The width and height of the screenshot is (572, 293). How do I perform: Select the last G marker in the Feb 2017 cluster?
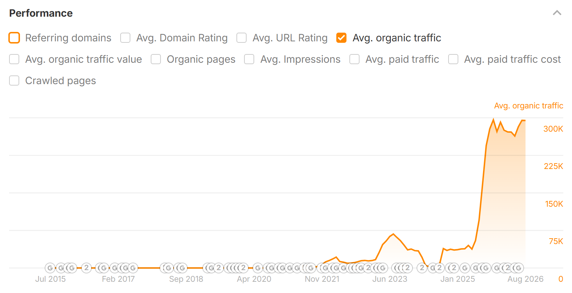(x=133, y=268)
